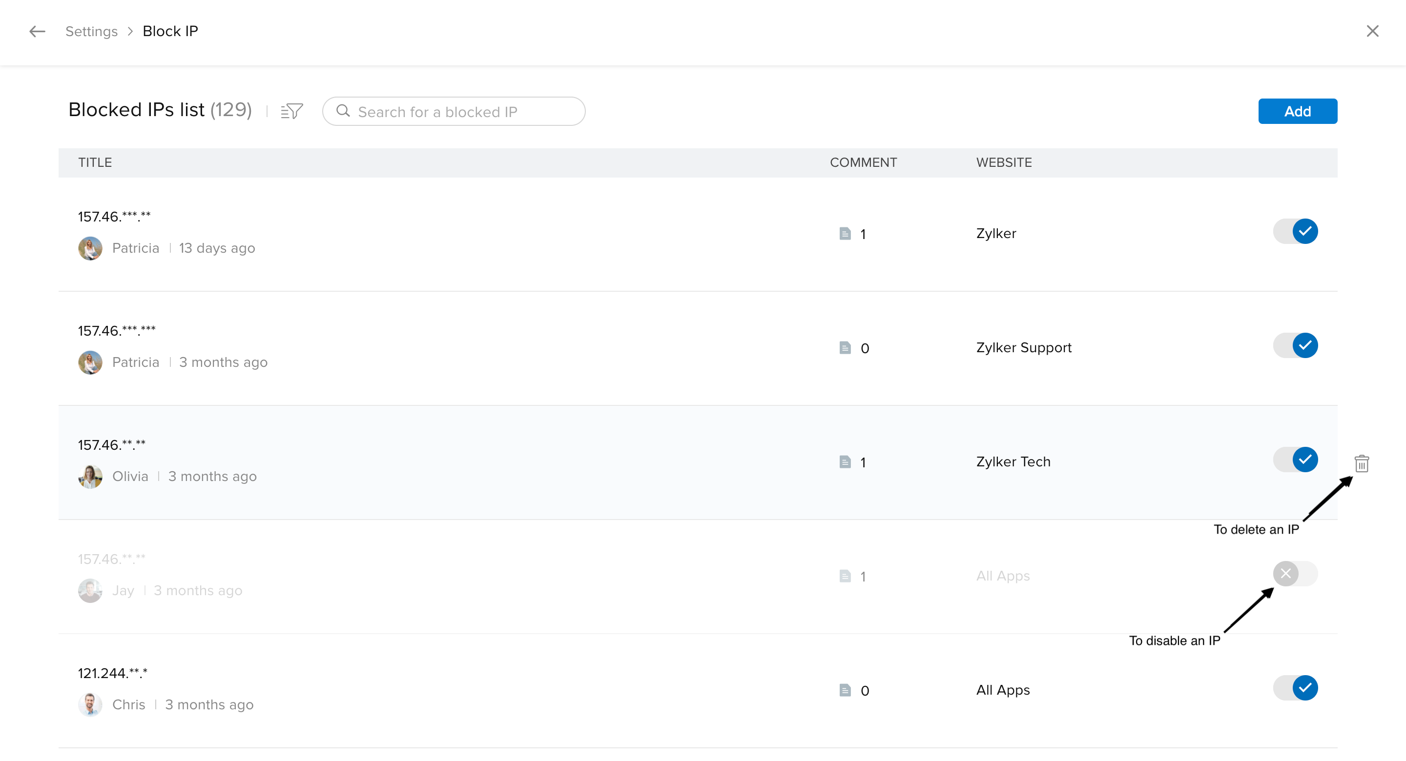Focus the Search for a blocked IP field

click(454, 111)
